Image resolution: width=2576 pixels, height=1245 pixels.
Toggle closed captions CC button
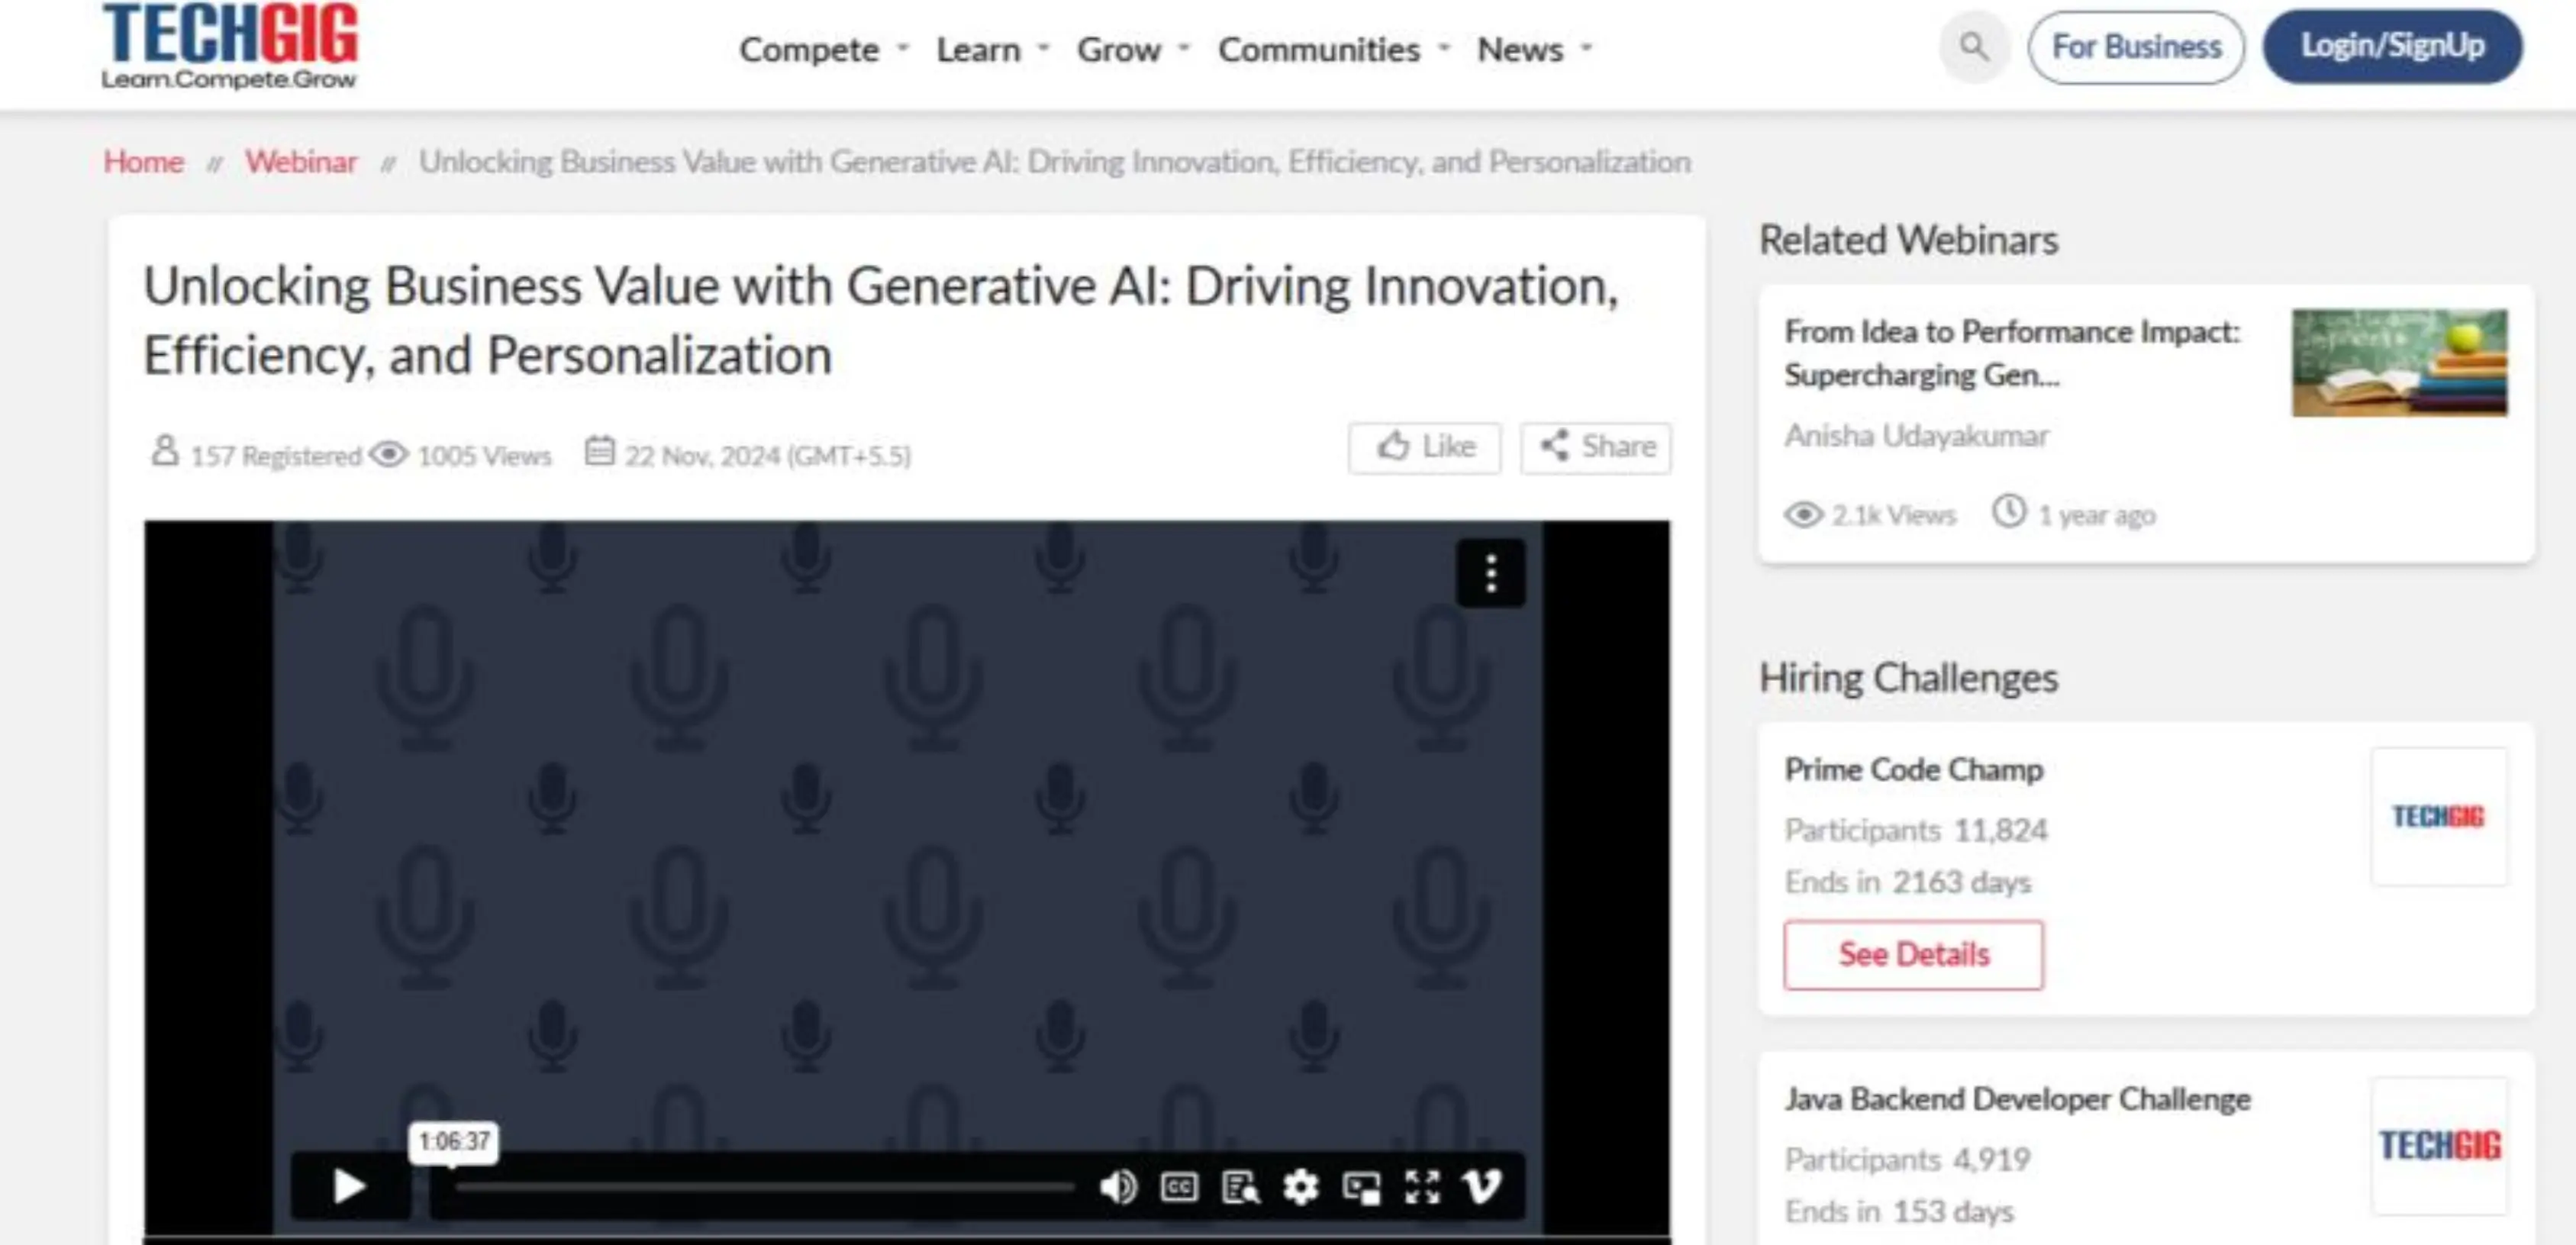coord(1179,1187)
